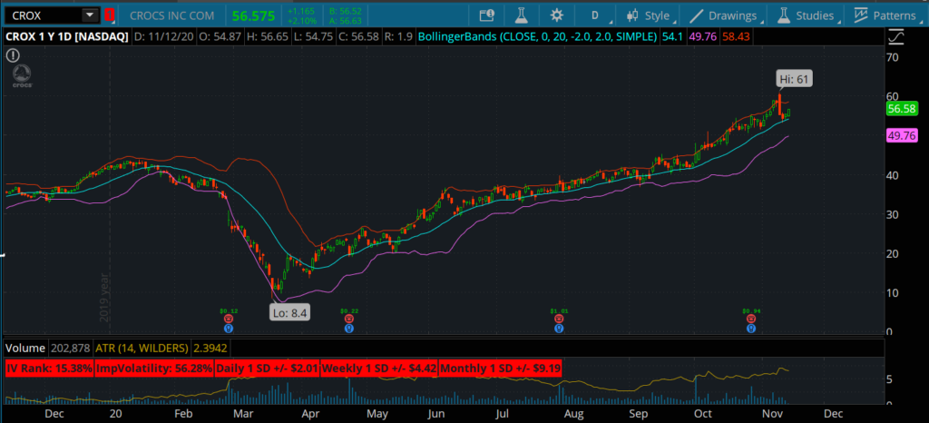Click the H: 56.65 high value
This screenshot has height=423, width=929.
[x=268, y=36]
